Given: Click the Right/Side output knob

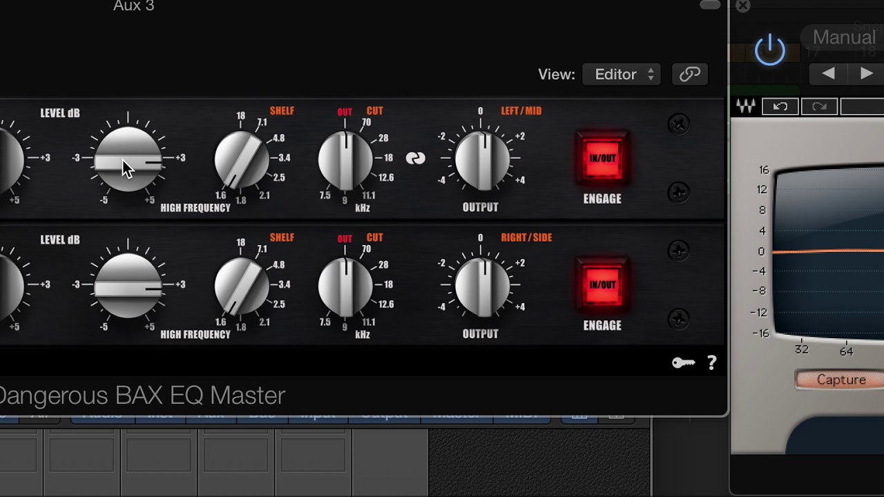Looking at the screenshot, I should 483,286.
